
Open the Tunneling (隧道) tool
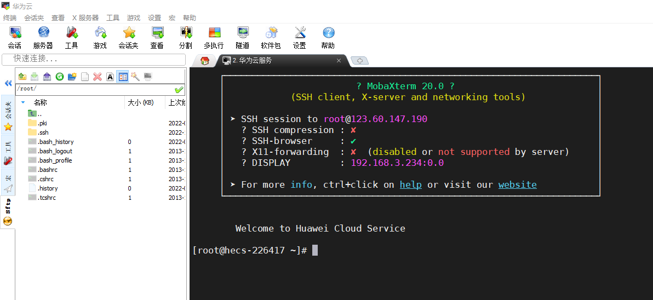click(x=242, y=37)
